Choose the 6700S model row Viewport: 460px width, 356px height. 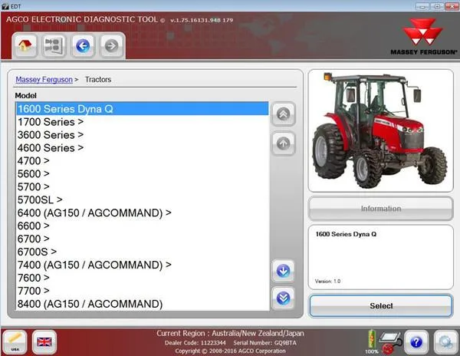click(143, 252)
